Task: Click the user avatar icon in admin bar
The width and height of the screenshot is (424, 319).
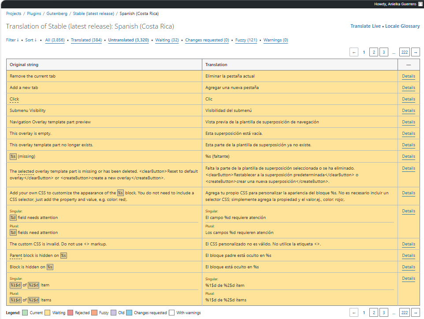Action: tap(420, 4)
